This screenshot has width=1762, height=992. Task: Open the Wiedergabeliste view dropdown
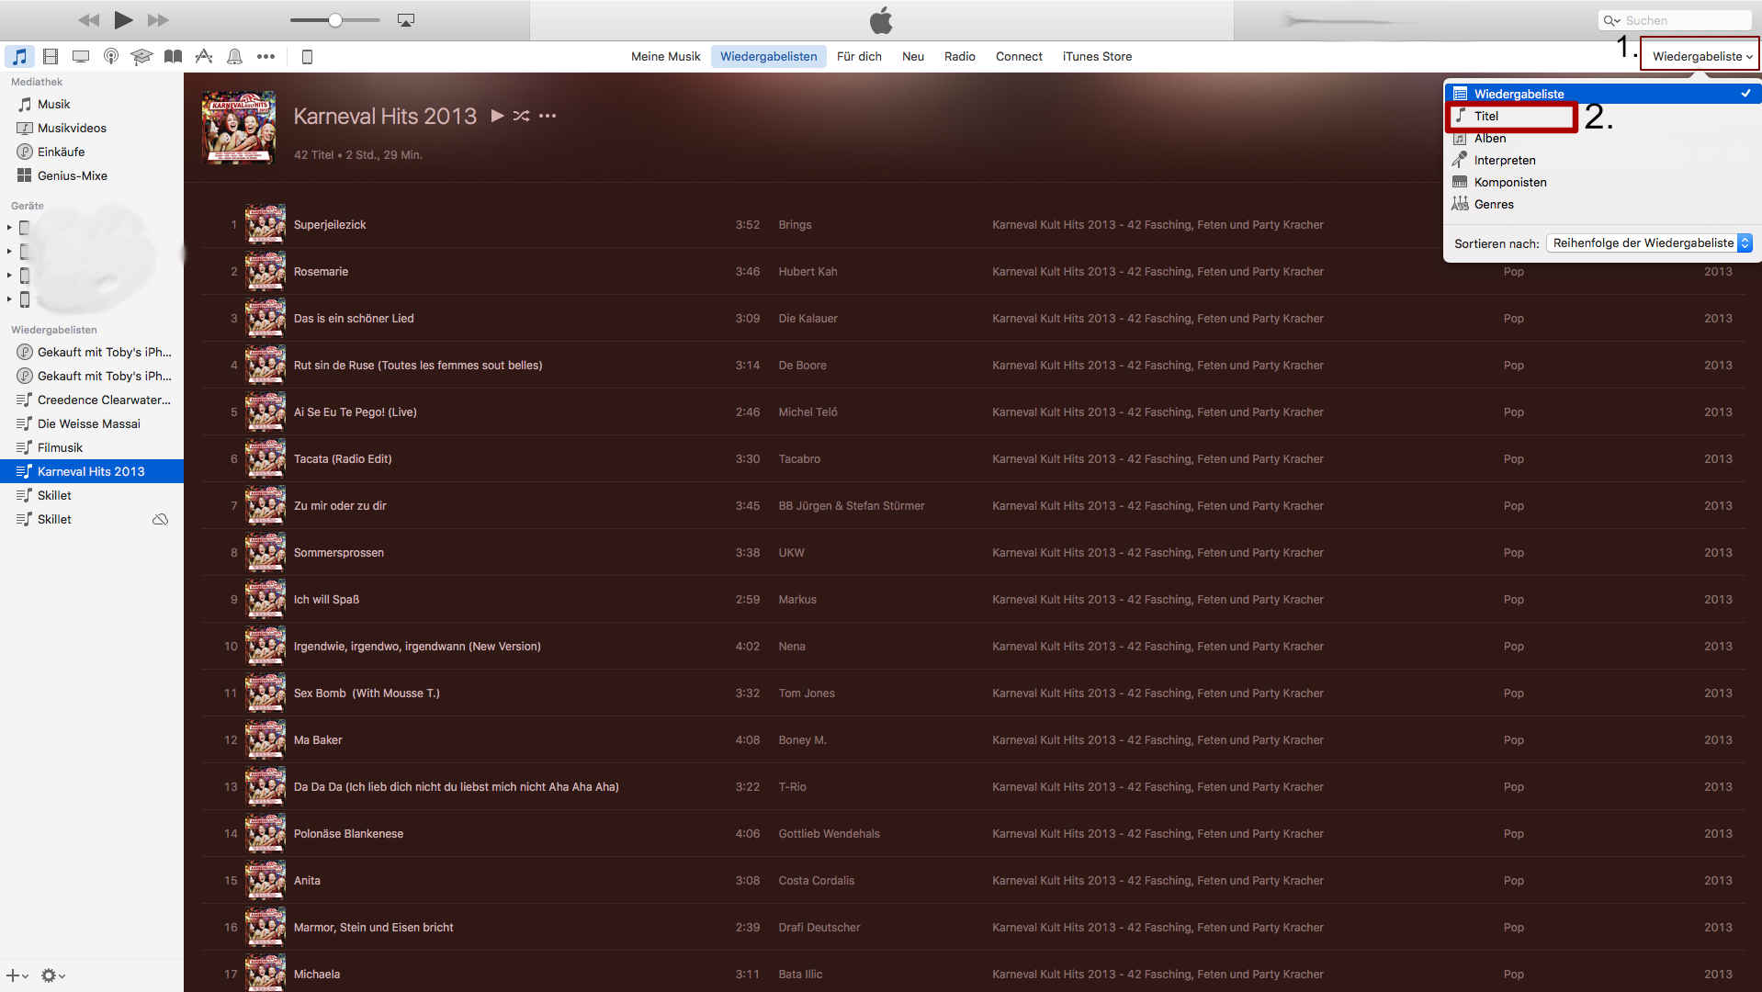1700,56
